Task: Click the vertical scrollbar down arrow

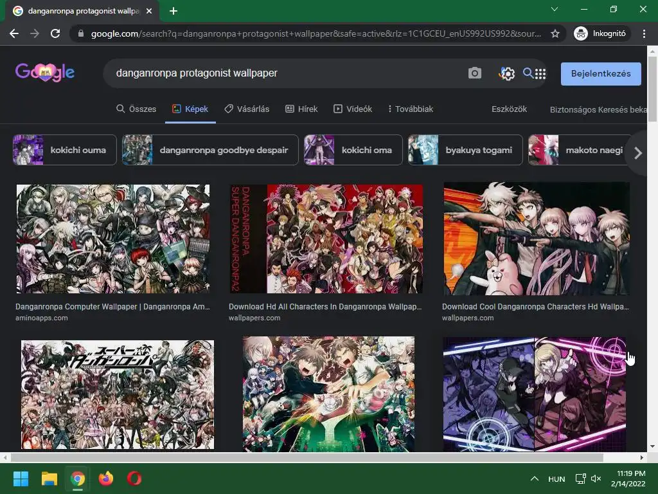Action: (652, 446)
